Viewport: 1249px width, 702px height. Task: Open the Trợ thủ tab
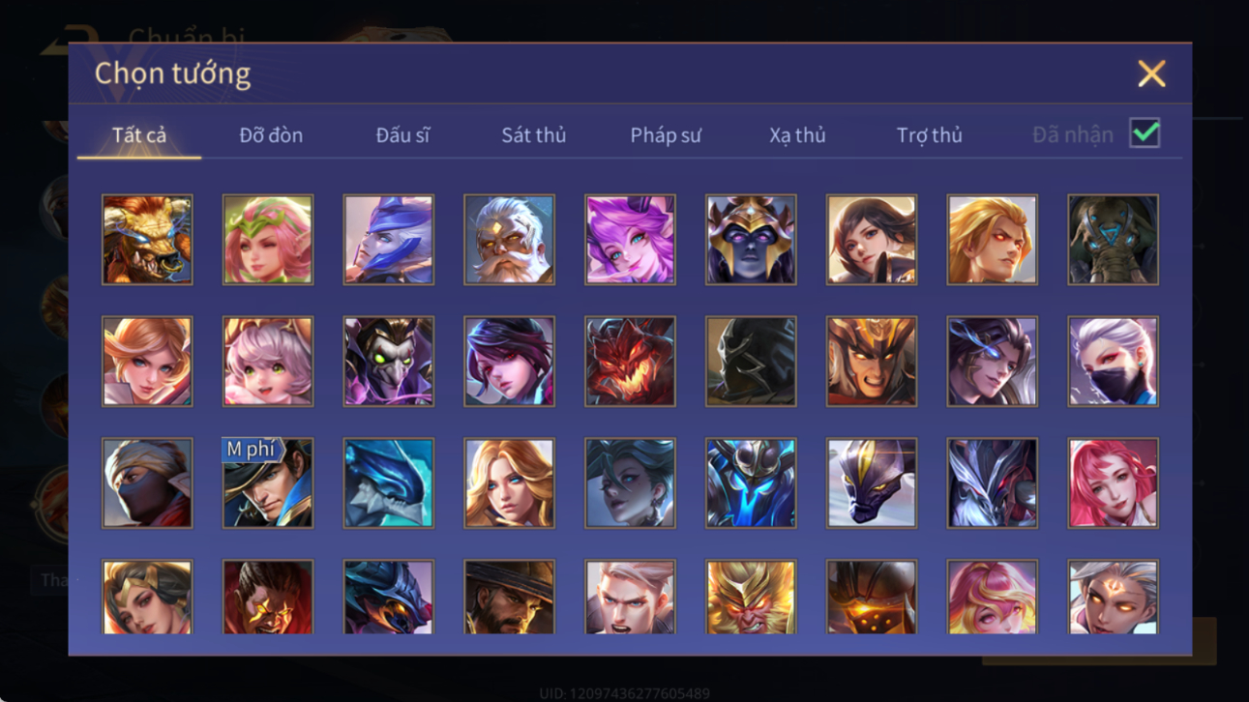tap(929, 135)
